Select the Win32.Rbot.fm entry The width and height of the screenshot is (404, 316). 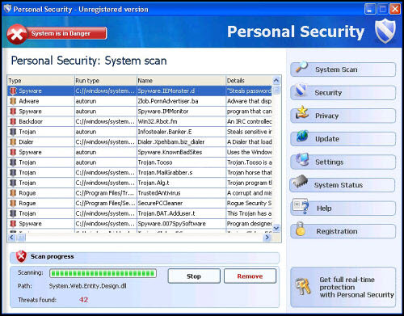(158, 121)
